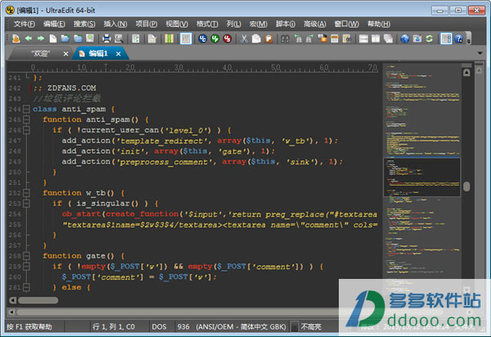Toggle the checklist icon after print preview
Image resolution: width=491 pixels, height=337 pixels.
click(x=136, y=38)
